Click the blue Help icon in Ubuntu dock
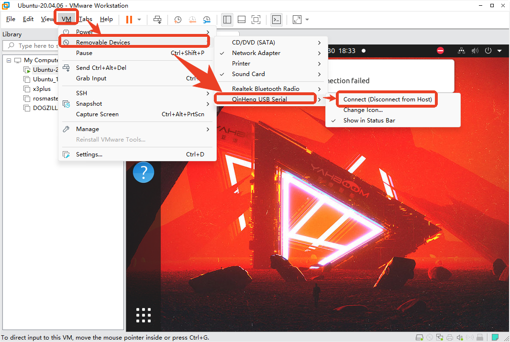The image size is (510, 342). pos(144,172)
